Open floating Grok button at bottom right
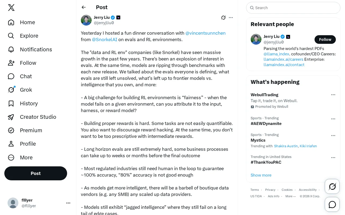The width and height of the screenshot is (345, 215). pyautogui.click(x=332, y=186)
